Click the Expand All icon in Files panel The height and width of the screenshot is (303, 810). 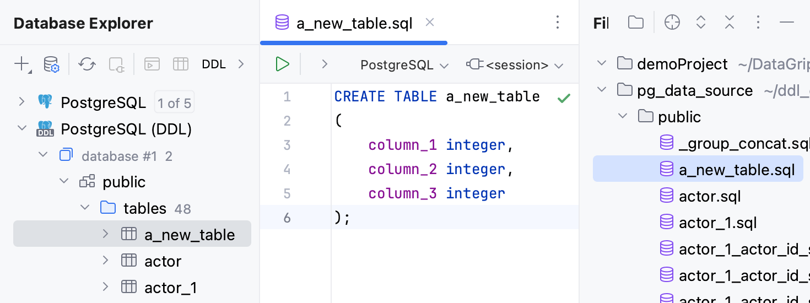(x=701, y=23)
